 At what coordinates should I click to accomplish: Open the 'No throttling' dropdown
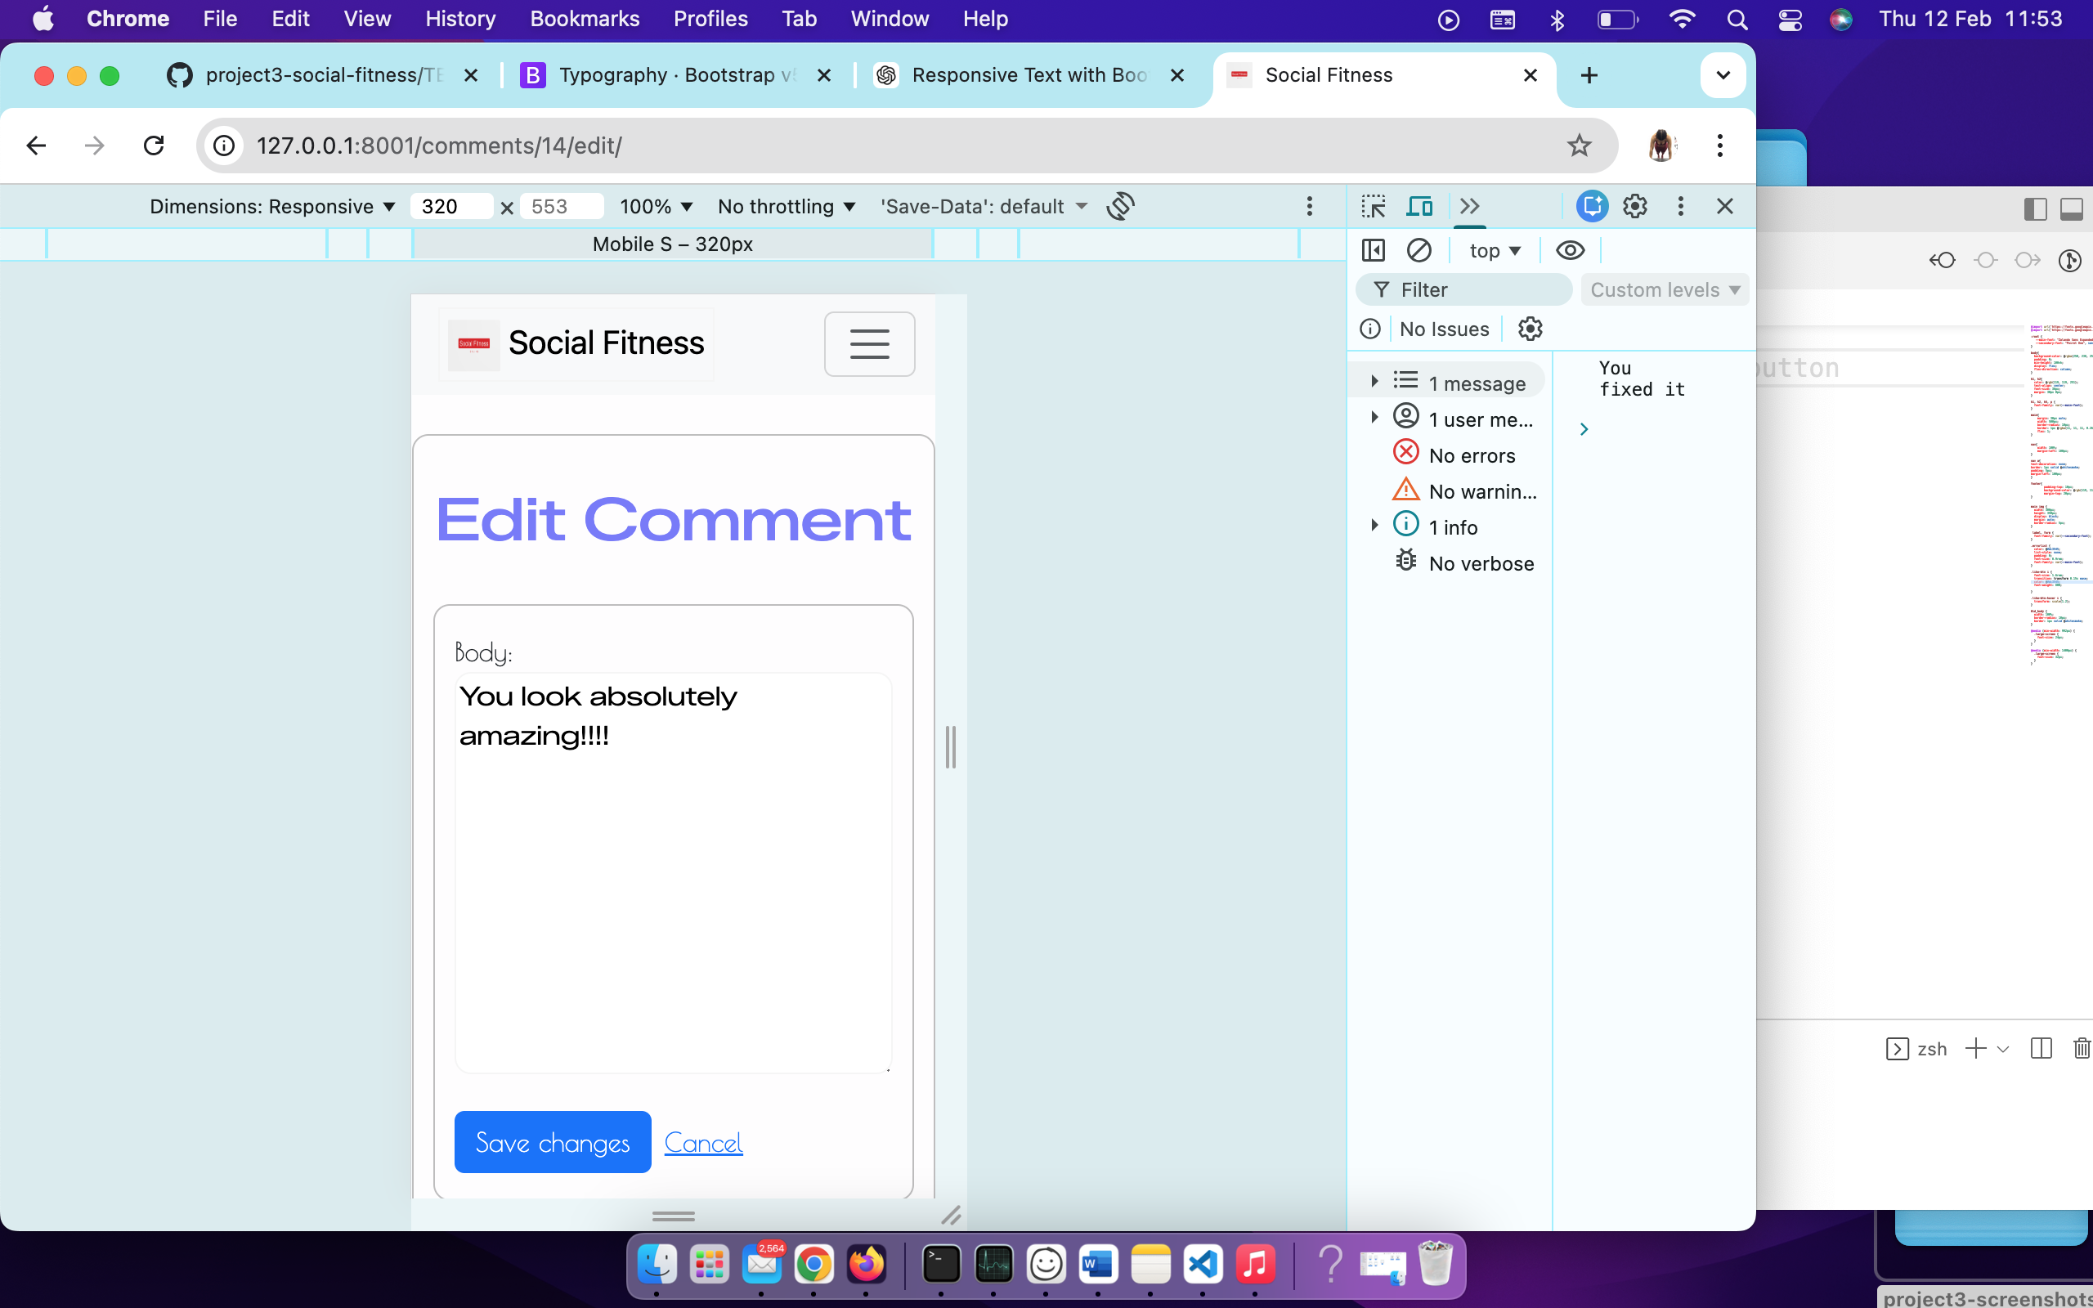point(784,206)
